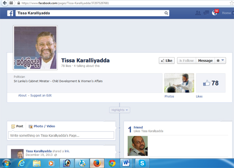Open the messages icon in the header
This screenshot has width=234, height=168.
pos(206,13)
